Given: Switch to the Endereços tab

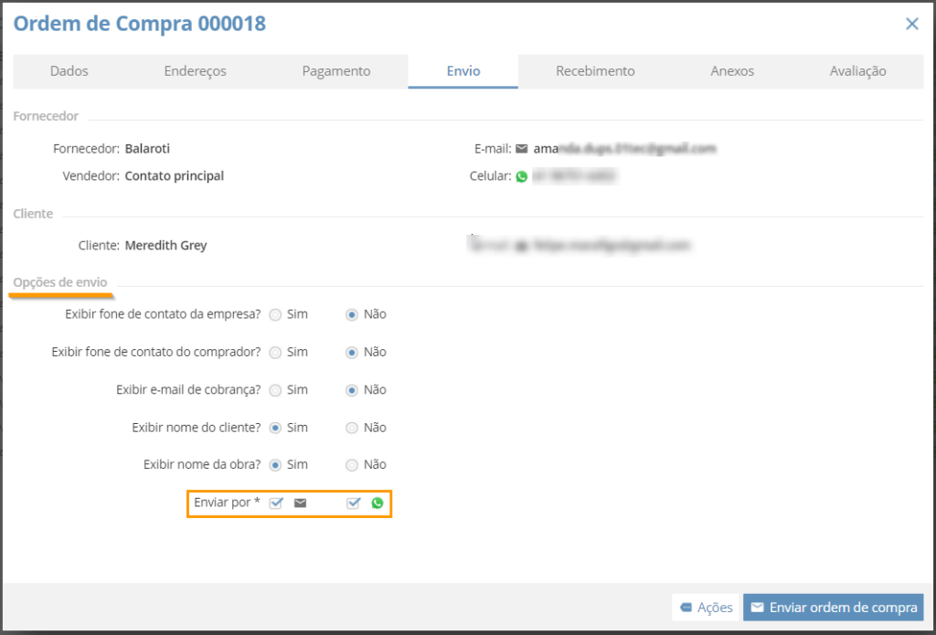Looking at the screenshot, I should pos(196,71).
